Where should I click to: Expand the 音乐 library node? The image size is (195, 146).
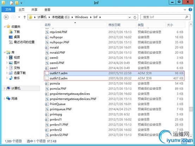[7, 78]
